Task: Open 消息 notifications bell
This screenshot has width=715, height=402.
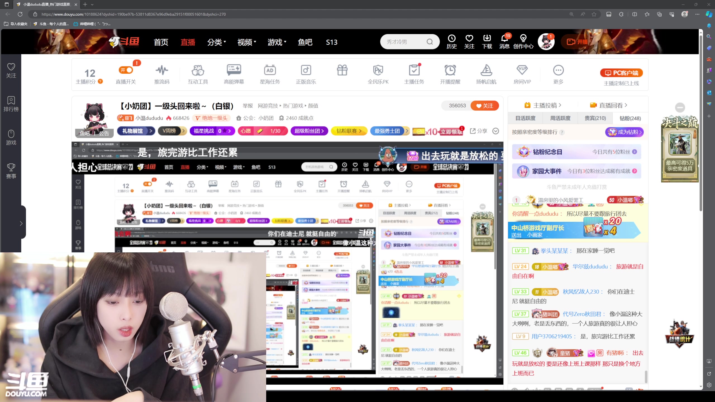Action: pos(504,42)
